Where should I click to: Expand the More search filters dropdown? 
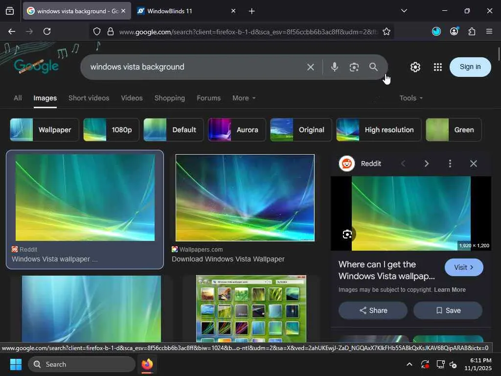(x=244, y=98)
